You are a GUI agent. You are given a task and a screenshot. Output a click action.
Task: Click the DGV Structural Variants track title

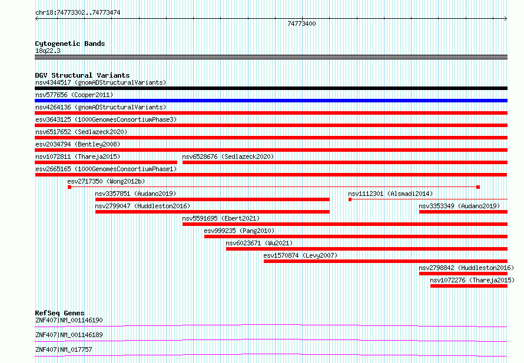pos(82,75)
